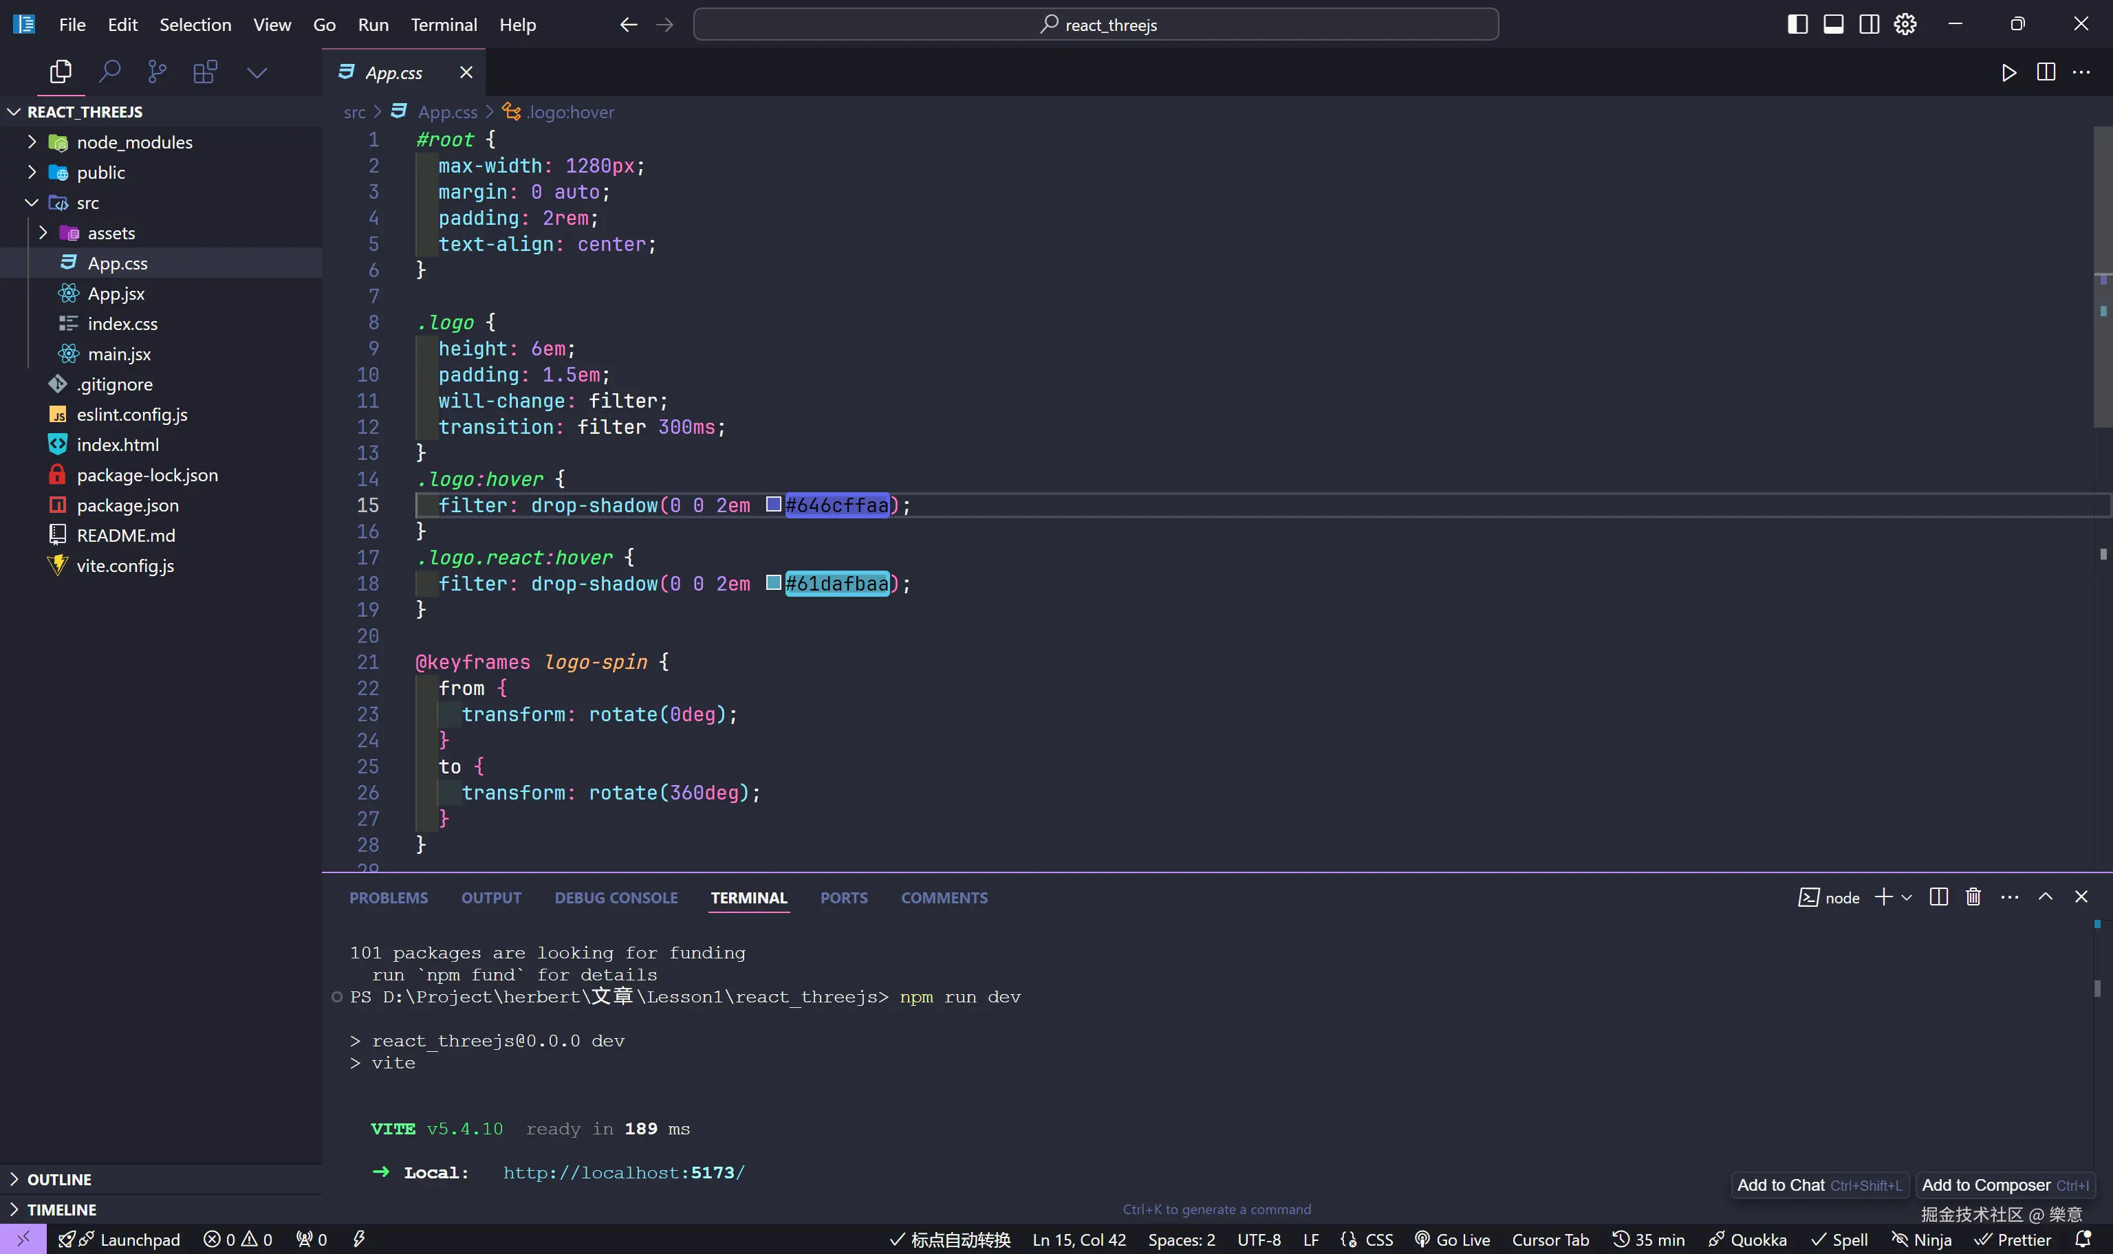Show errors and warnings count
The height and width of the screenshot is (1254, 2113).
[x=237, y=1240]
